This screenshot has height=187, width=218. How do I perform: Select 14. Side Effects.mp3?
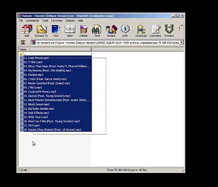(56, 113)
